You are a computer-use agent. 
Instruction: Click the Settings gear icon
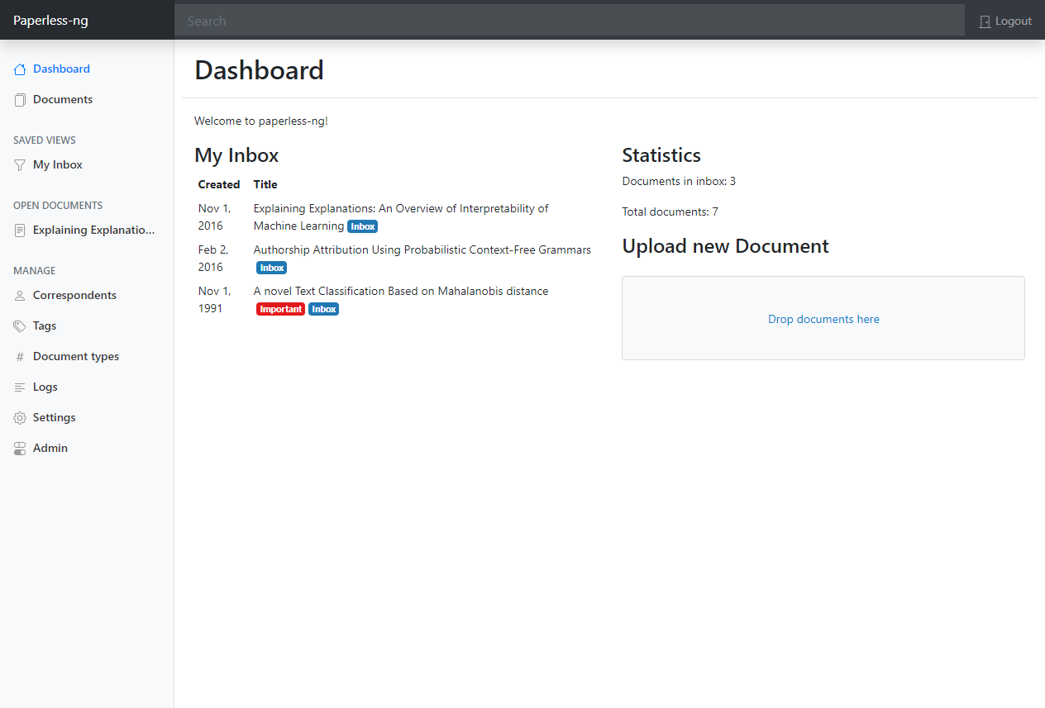point(20,418)
